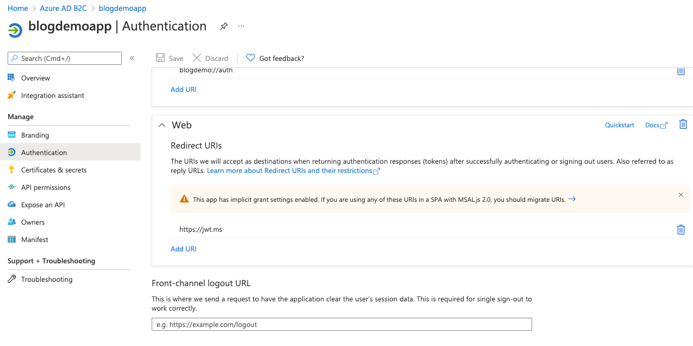Screen dimensions: 693x346
Task: Dismiss the implicit grant warning banner
Action: (x=680, y=195)
